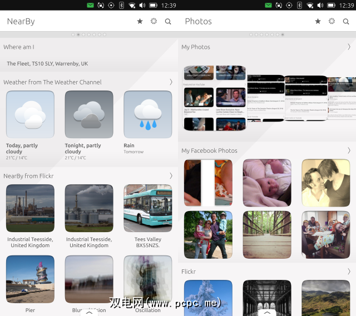Open Flickr black and white corridor photo
356x316 pixels.
(267, 298)
